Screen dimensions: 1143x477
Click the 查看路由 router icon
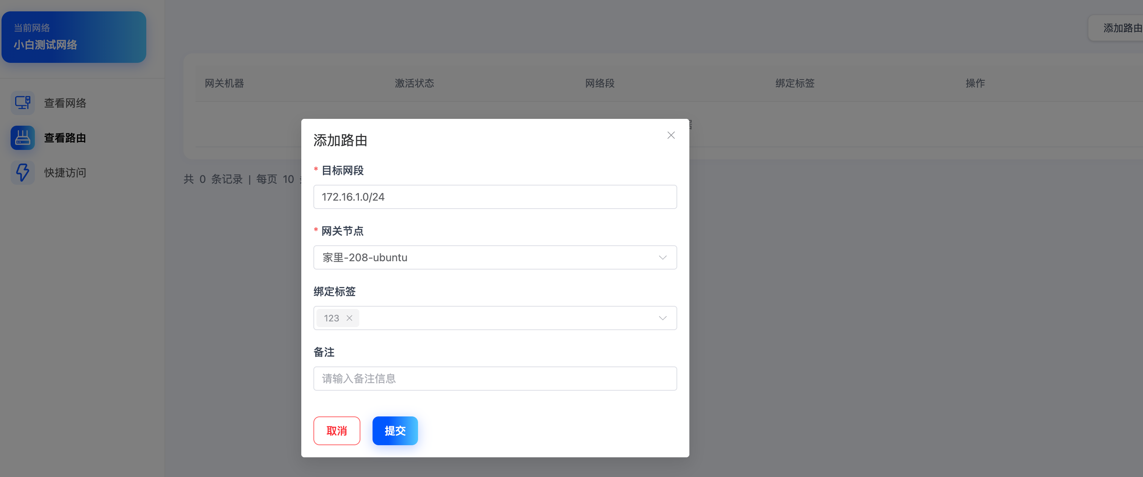23,138
